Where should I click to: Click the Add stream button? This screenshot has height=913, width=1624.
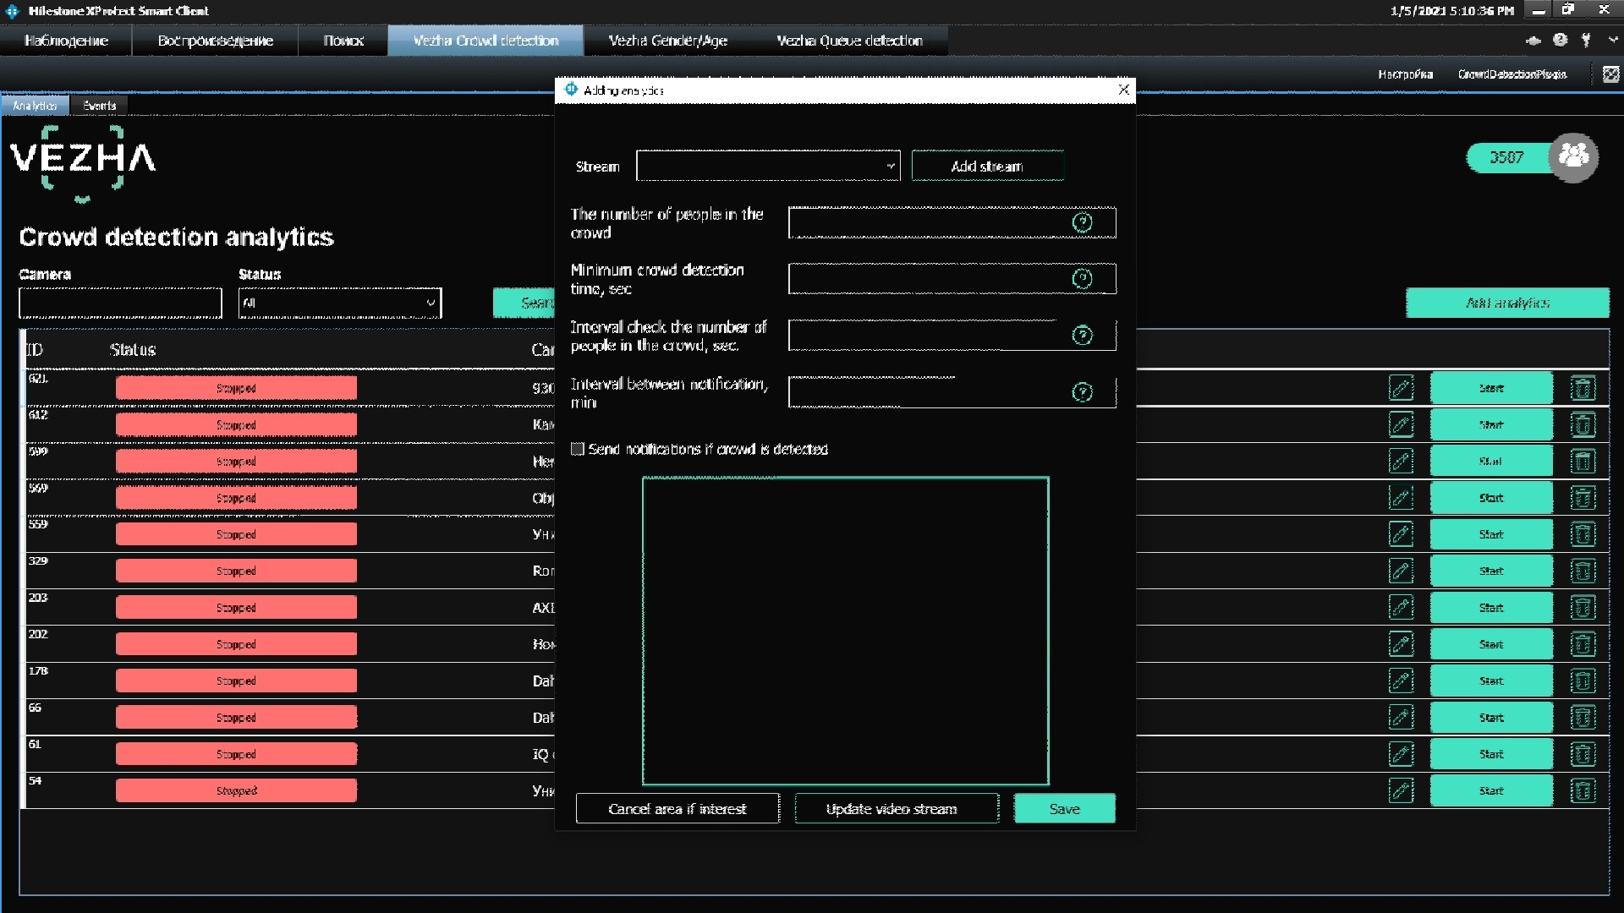pyautogui.click(x=987, y=166)
